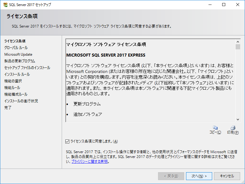The image size is (245, 184).
Task: Close the SQL Server 2017 setup window
Action: 238,5
